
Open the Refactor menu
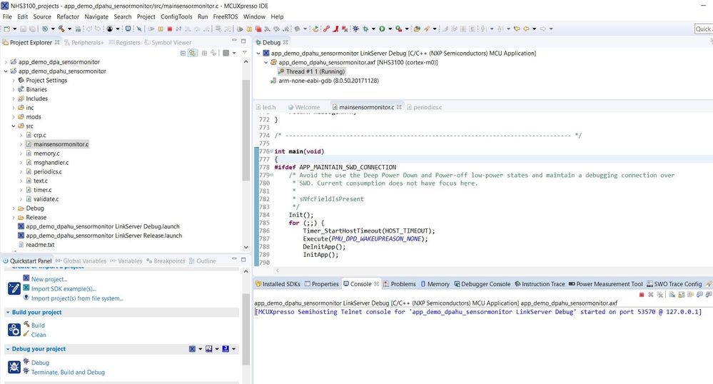[x=68, y=16]
